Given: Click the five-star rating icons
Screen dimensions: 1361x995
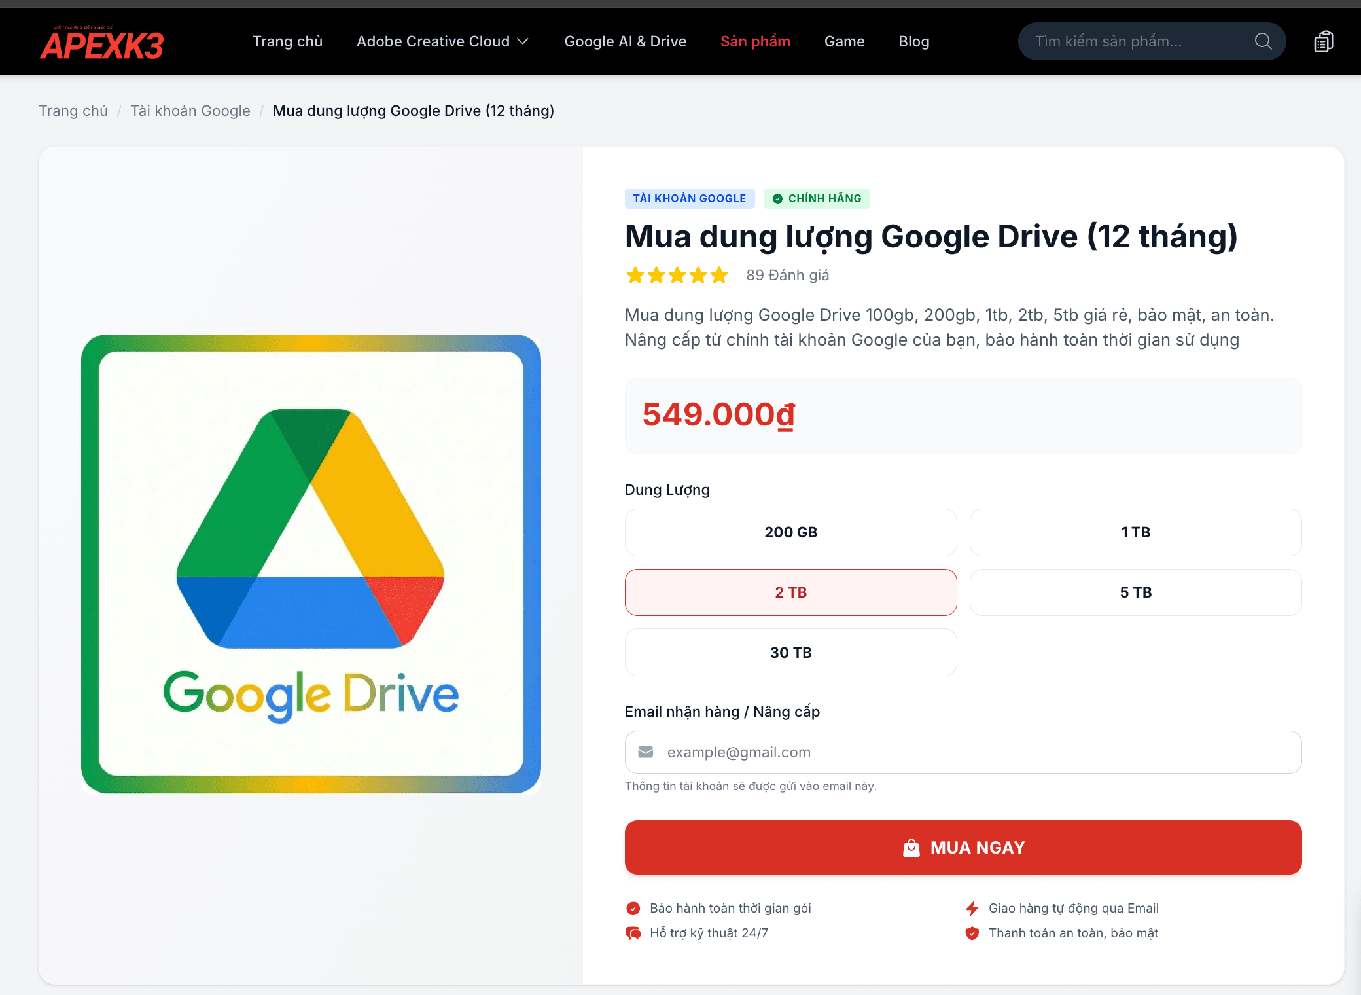Looking at the screenshot, I should (x=677, y=275).
